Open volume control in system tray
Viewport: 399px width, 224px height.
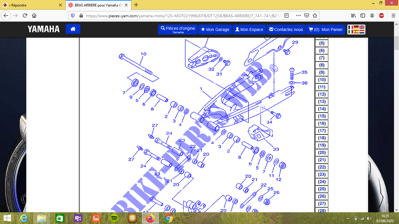tap(369, 218)
